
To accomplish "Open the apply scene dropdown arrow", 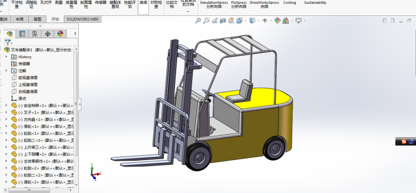I will 292,20.
